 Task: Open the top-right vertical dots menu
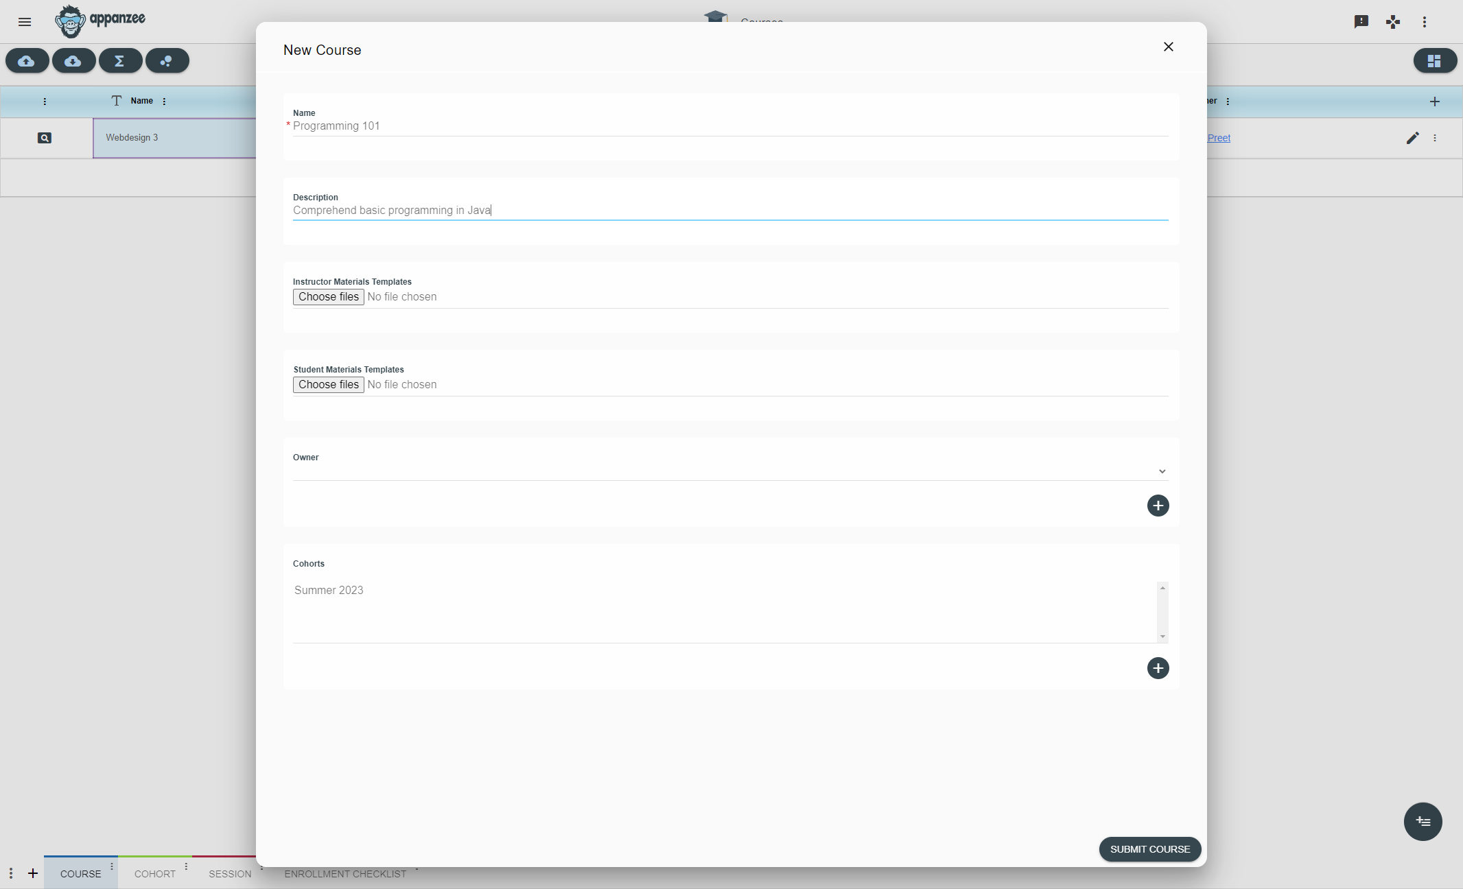(1425, 22)
